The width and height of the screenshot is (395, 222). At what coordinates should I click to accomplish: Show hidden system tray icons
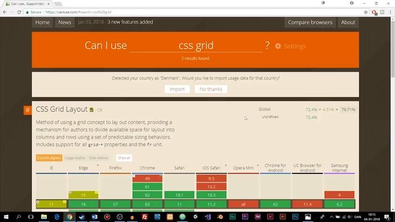331,217
